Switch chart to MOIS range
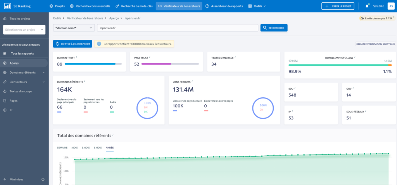This screenshot has width=397, height=185. coord(75,147)
